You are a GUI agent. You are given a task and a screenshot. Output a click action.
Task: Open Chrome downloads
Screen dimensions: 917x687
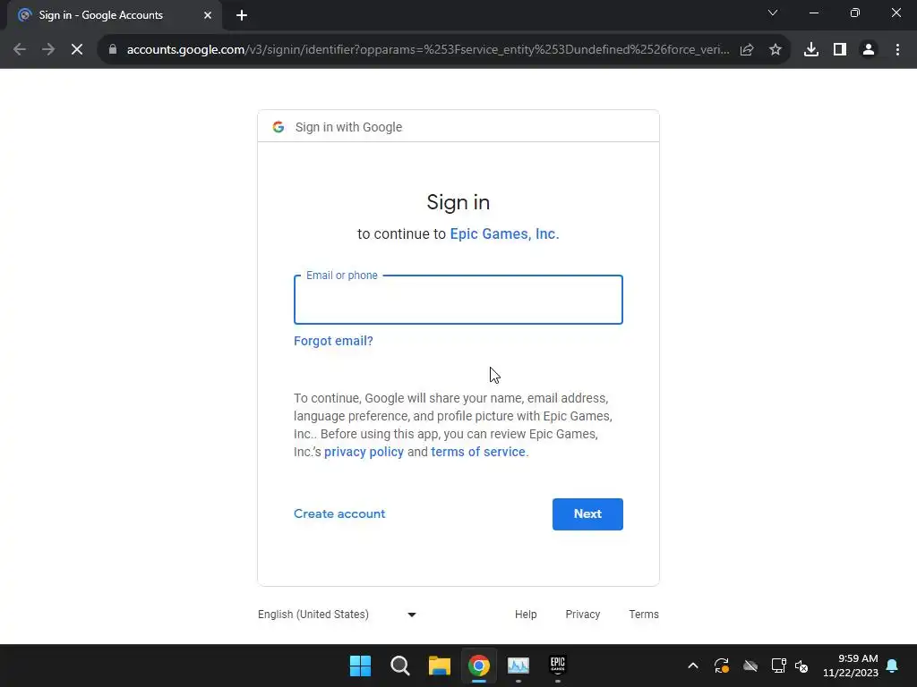click(x=811, y=50)
